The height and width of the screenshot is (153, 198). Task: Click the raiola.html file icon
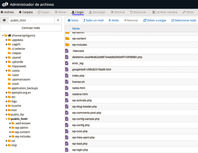point(67,88)
